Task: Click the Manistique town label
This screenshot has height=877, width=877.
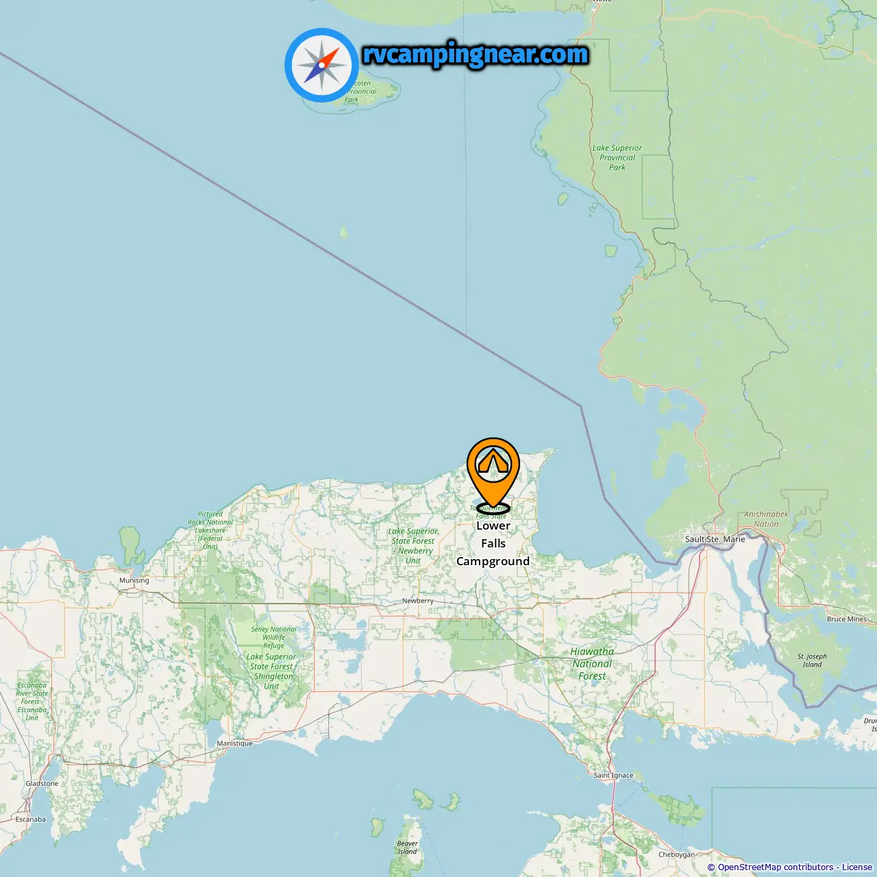Action: pos(235,743)
